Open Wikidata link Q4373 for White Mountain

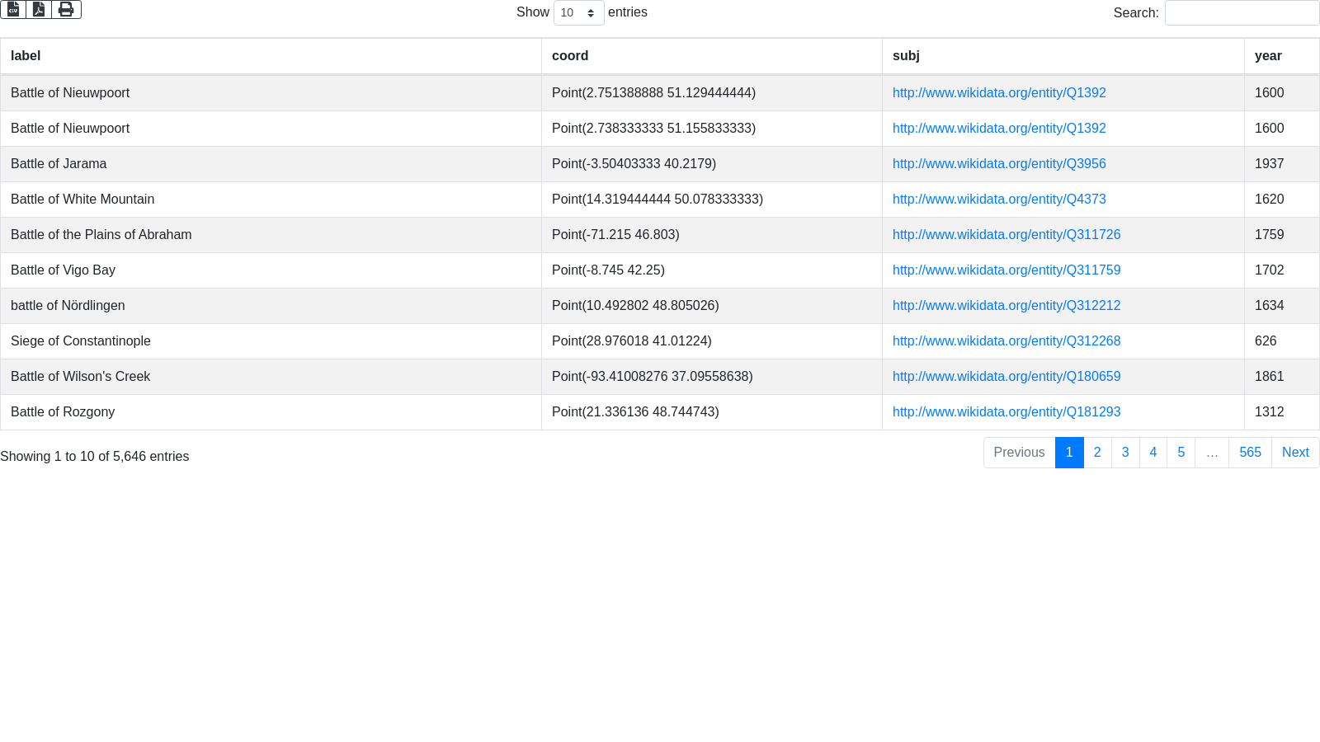pos(999,200)
